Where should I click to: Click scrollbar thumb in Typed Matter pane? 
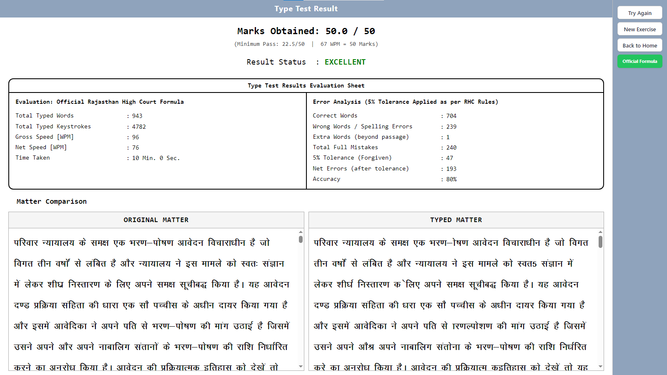click(600, 242)
